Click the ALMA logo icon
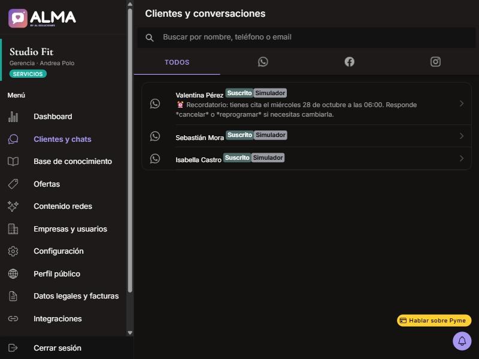 coord(18,19)
